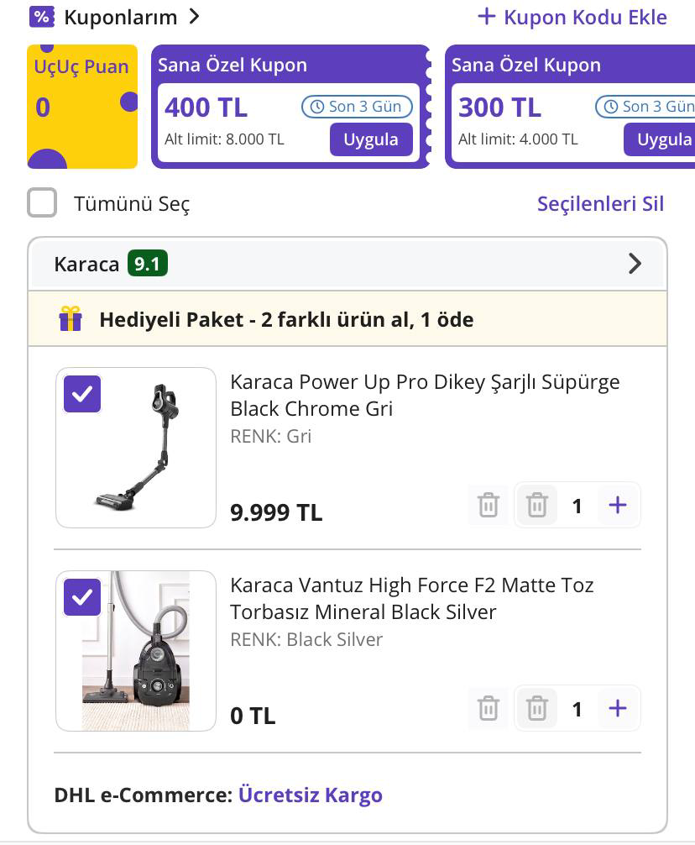This screenshot has height=845, width=695.
Task: Delete the Vantuz High Force F2 with standalone trash icon
Action: click(489, 708)
